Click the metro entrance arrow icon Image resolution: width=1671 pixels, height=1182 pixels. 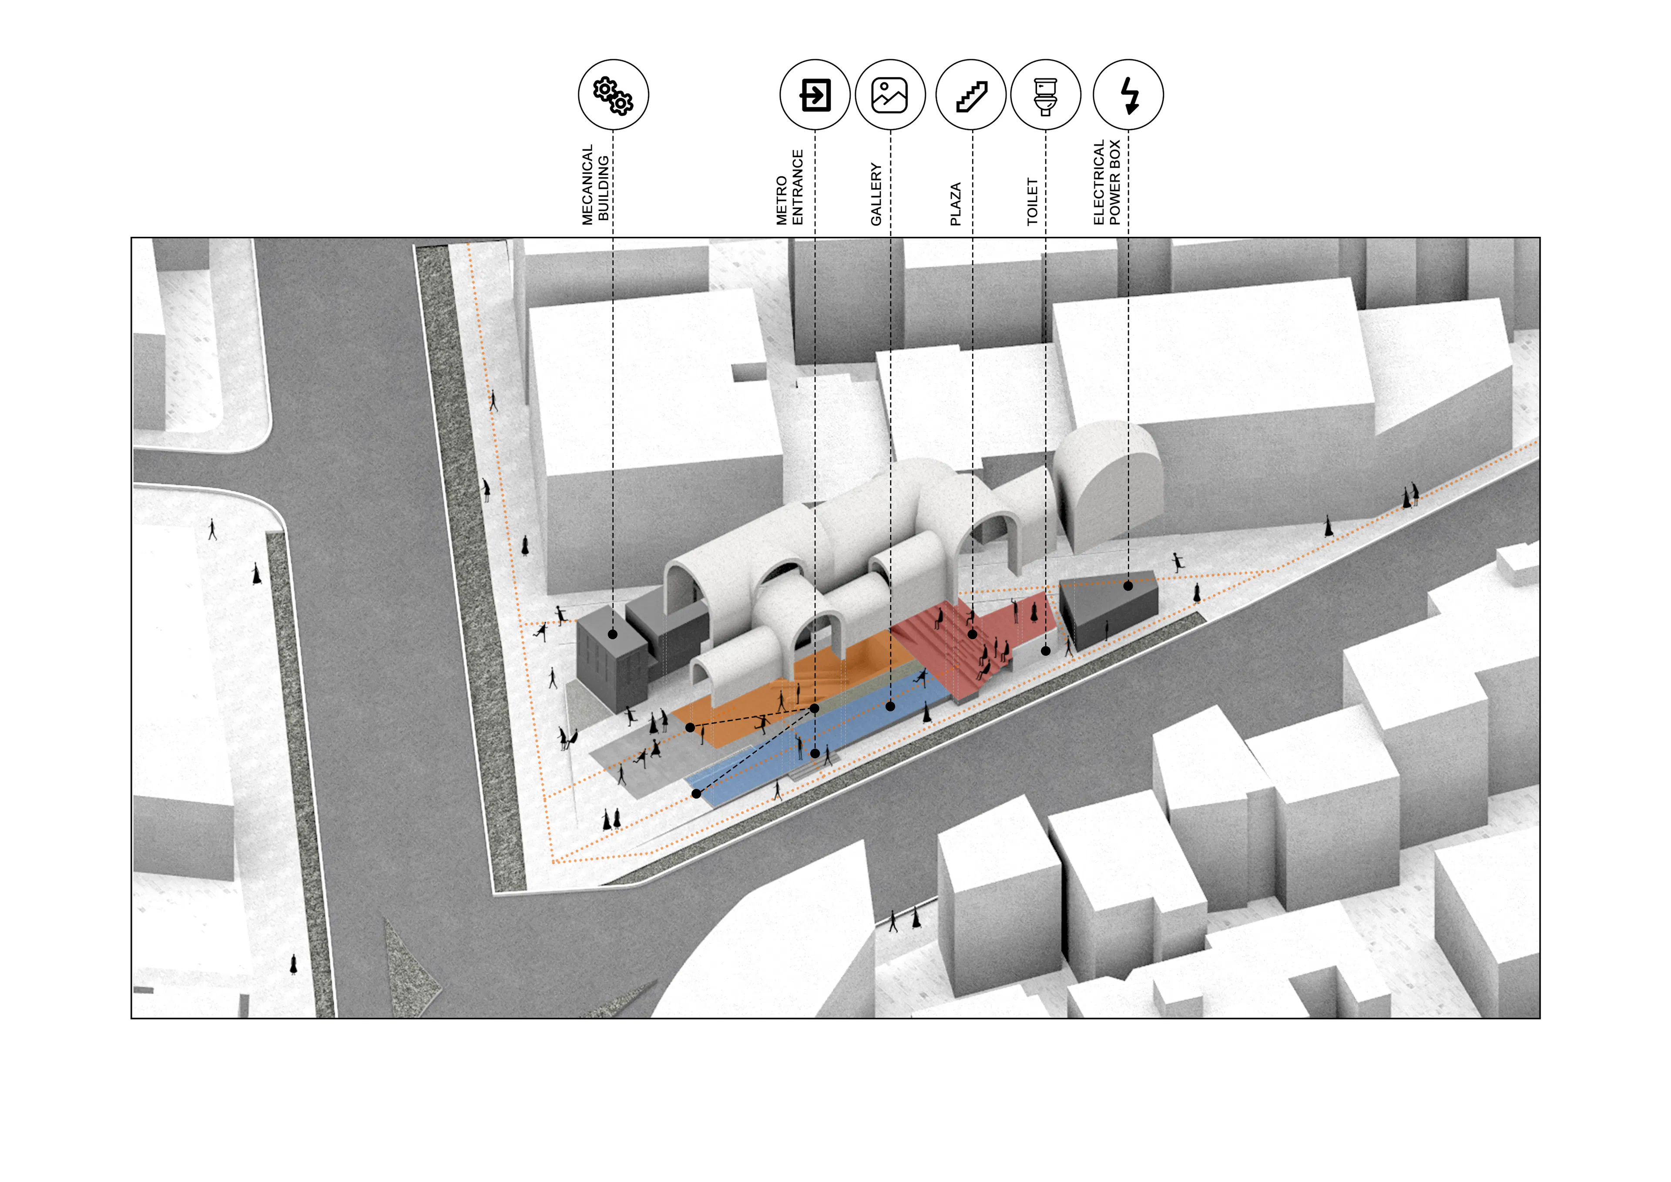click(x=814, y=94)
